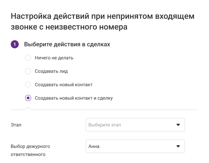
Task: Choose the "Создавать лид" radio option
Action: [x=28, y=71]
